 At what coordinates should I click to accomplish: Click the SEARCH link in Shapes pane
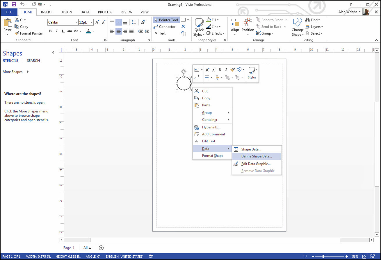click(x=33, y=61)
